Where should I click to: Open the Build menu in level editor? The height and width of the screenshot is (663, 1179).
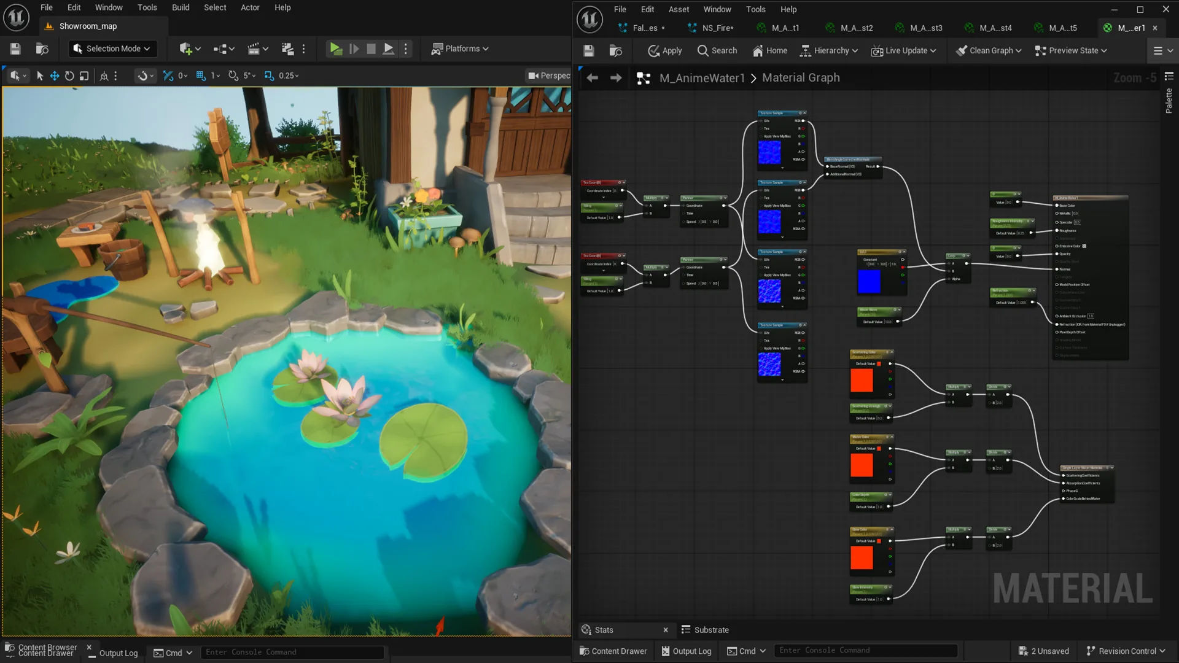tap(181, 7)
